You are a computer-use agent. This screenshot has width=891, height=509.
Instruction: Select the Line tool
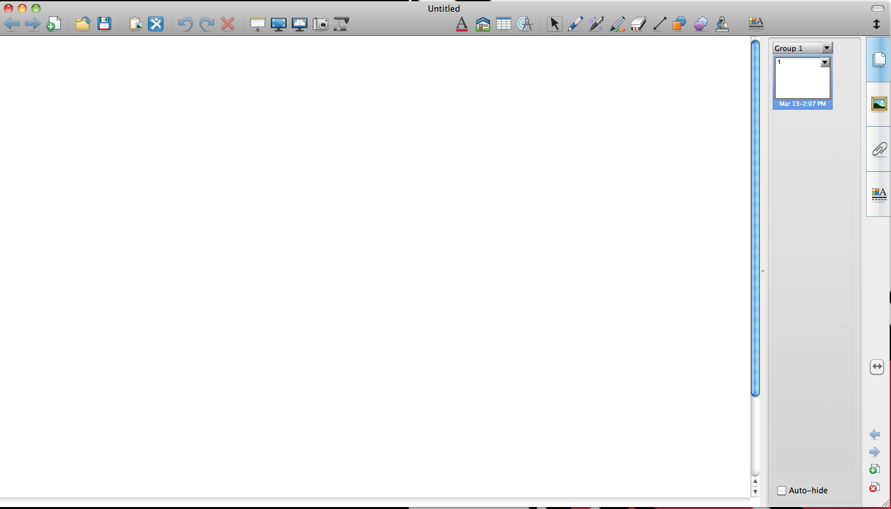[x=659, y=24]
